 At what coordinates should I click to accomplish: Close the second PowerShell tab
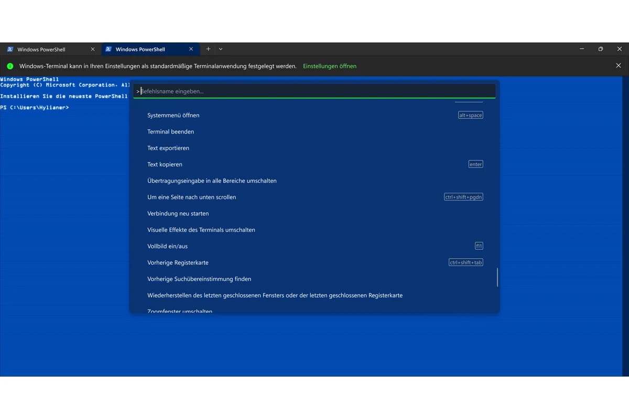pos(191,49)
